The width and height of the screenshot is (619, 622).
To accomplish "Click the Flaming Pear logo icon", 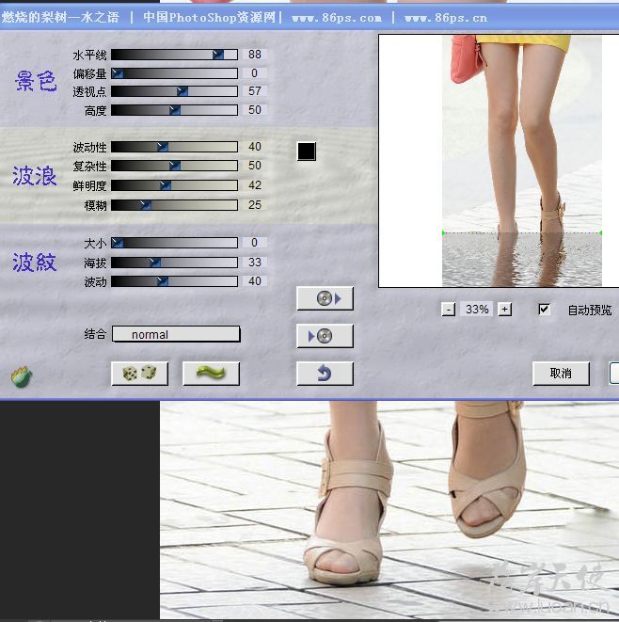I will pos(22,376).
